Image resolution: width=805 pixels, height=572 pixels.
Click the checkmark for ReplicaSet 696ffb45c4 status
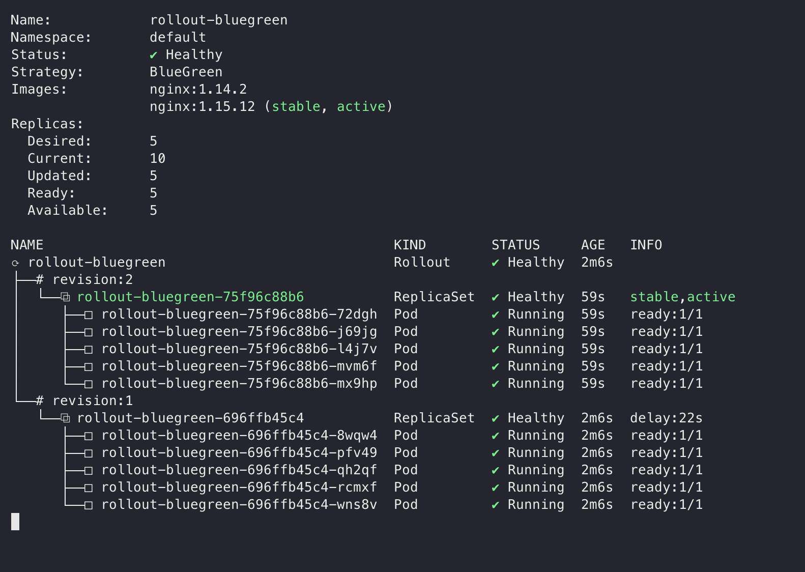(x=496, y=418)
